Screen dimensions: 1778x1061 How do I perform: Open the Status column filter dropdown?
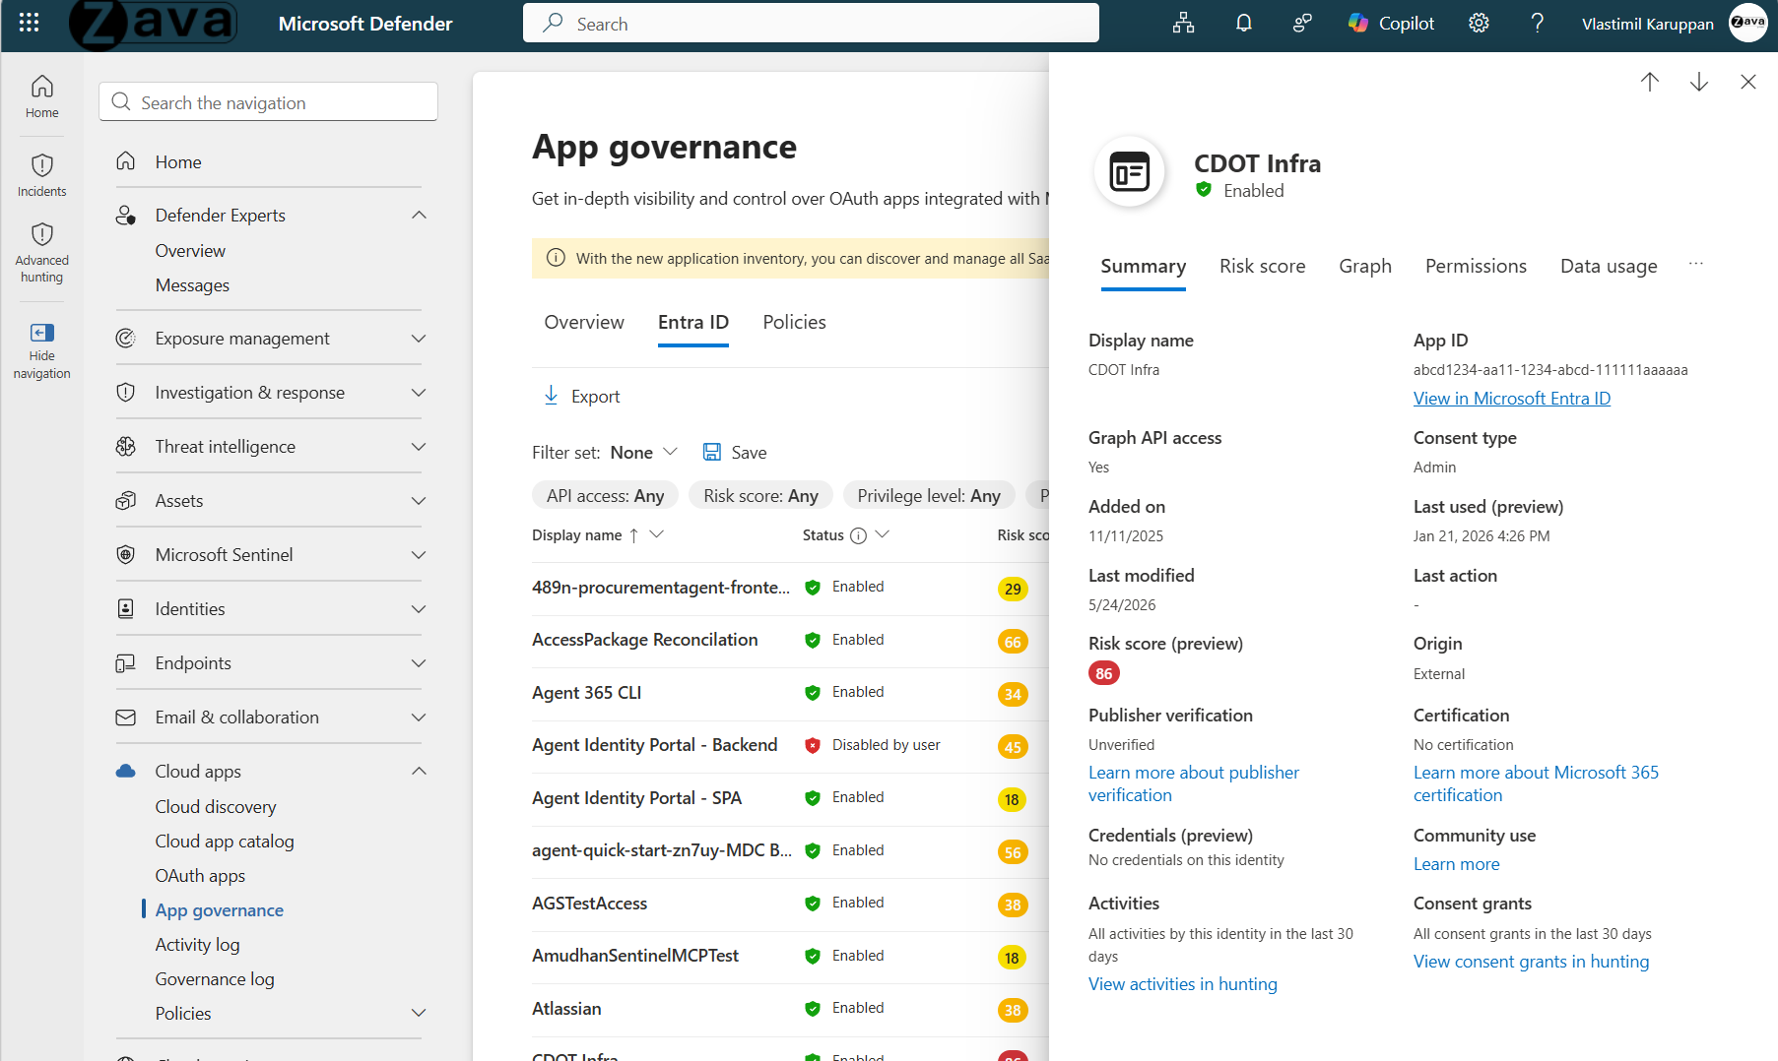point(883,534)
